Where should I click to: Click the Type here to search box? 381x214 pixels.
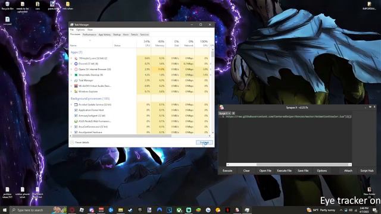38,210
